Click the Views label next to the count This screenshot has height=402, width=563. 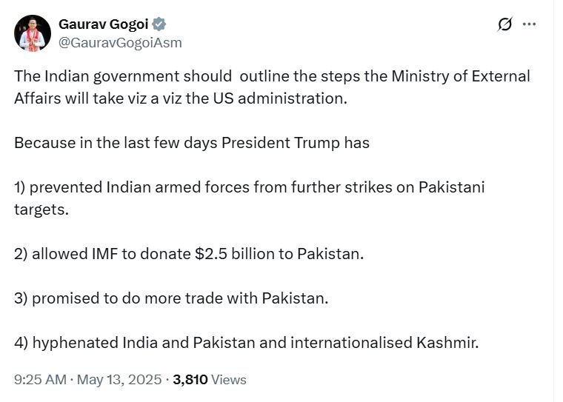pyautogui.click(x=228, y=379)
